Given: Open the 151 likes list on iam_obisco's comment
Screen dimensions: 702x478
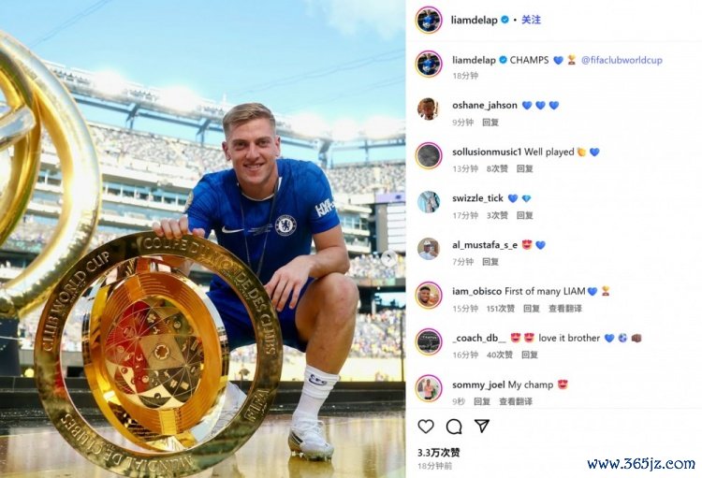Looking at the screenshot, I should (x=501, y=309).
